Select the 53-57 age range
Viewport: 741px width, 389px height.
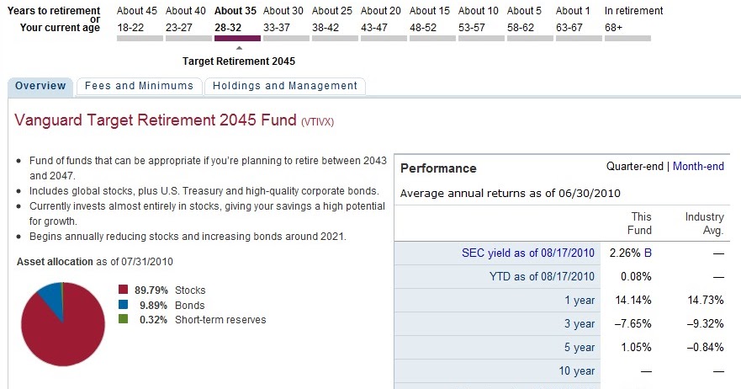(x=480, y=22)
